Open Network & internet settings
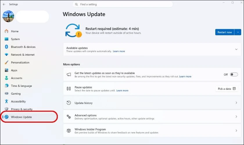 point(23,55)
